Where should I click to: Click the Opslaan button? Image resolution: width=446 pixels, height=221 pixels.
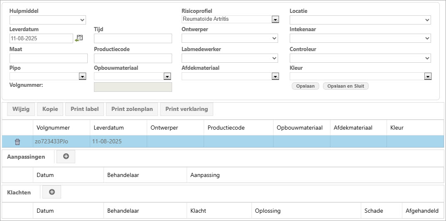click(x=306, y=86)
